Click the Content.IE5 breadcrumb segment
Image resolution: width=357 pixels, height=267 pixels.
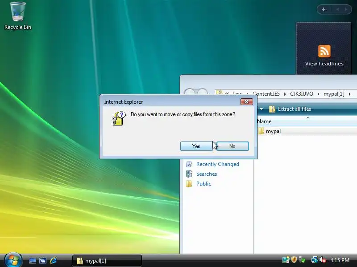click(266, 94)
